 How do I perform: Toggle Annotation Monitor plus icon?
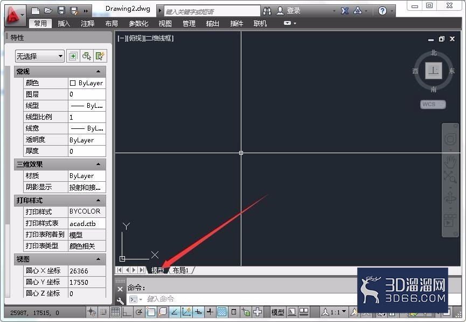[258, 312]
